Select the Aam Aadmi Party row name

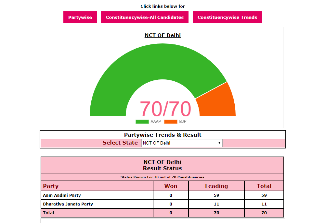pos(62,195)
